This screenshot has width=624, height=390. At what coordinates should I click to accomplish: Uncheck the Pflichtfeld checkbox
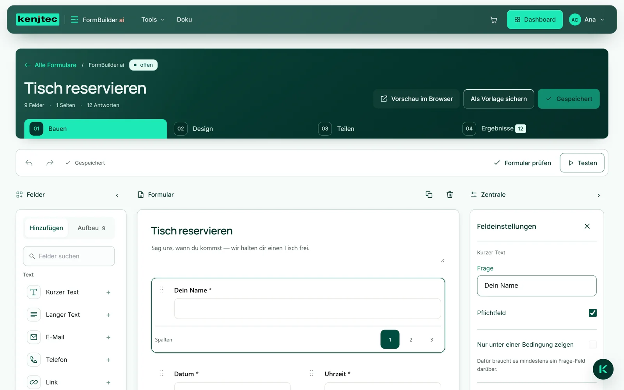[592, 313]
